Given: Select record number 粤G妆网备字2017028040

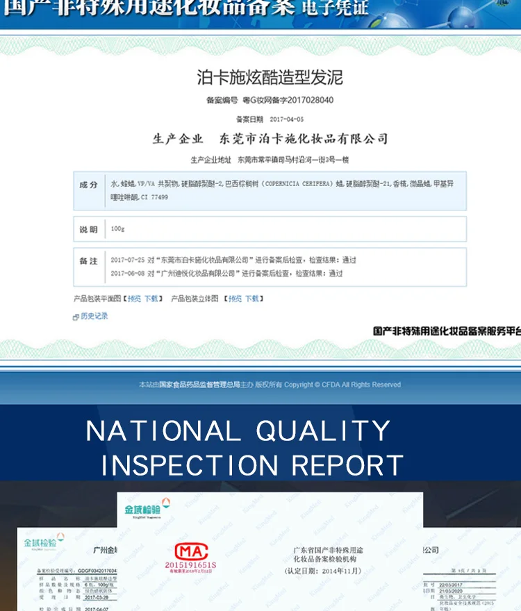Looking at the screenshot, I should pyautogui.click(x=288, y=100).
